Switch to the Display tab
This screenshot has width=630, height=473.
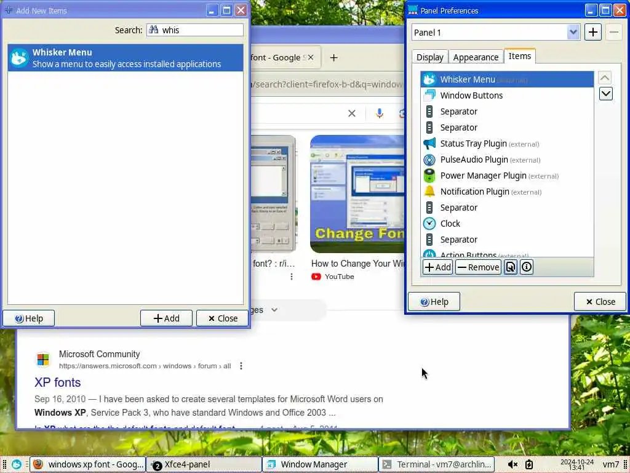(x=429, y=57)
